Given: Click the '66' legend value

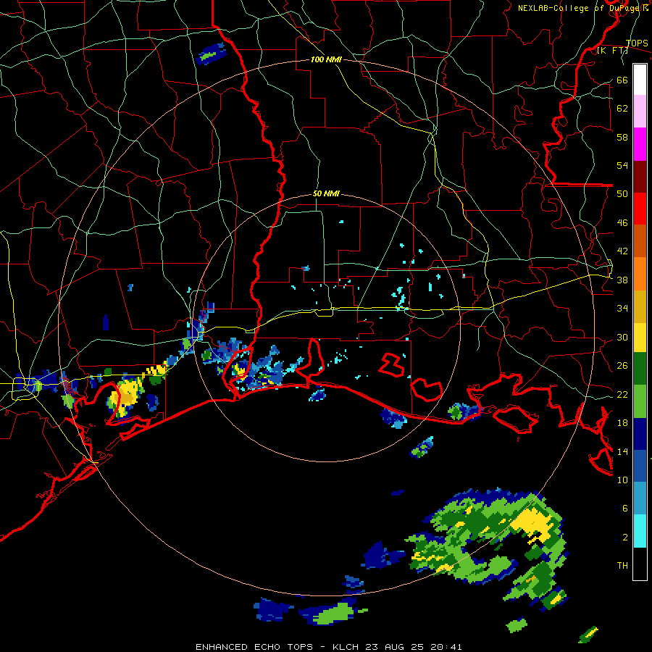Looking at the screenshot, I should [x=622, y=80].
